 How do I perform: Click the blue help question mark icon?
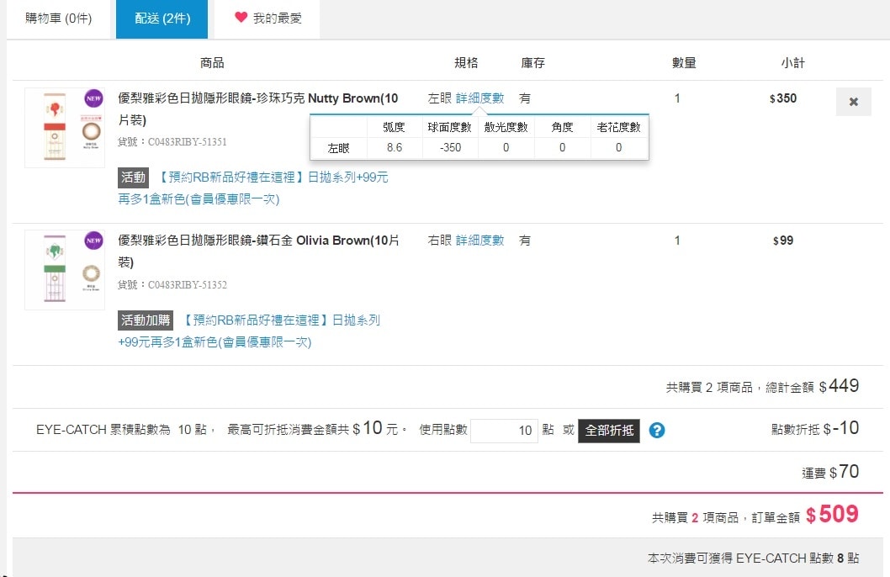point(657,431)
